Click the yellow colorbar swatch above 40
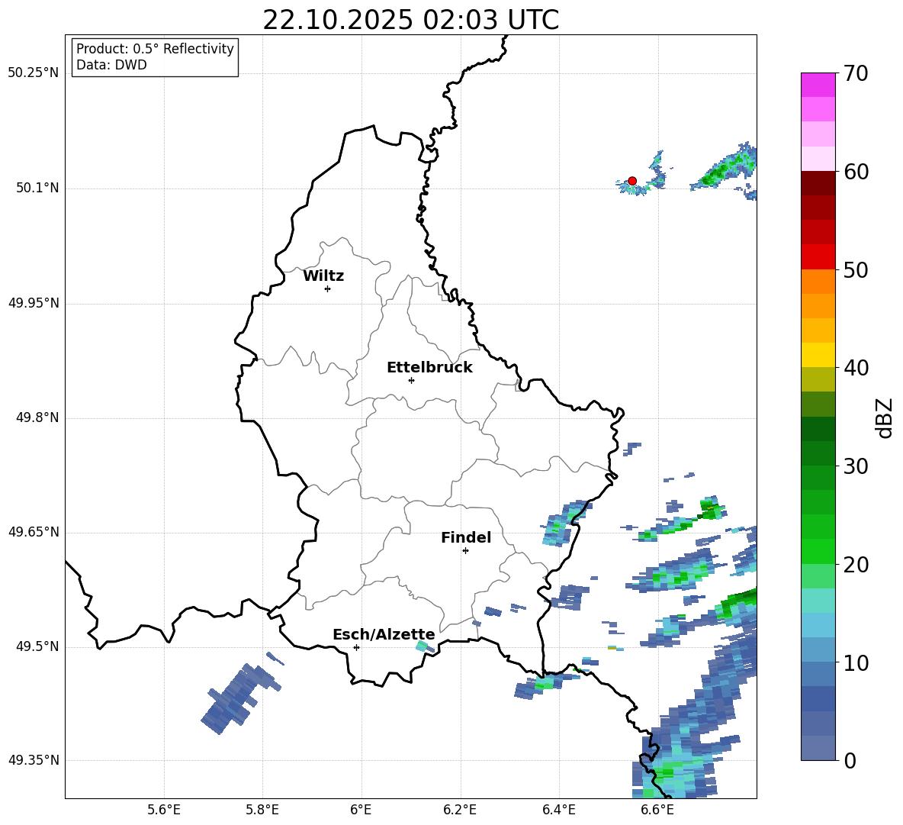This screenshot has width=903, height=825. [x=818, y=355]
